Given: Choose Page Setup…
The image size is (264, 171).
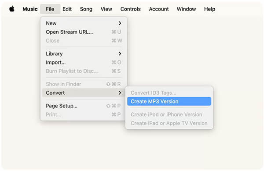Looking at the screenshot, I should click(84, 106).
